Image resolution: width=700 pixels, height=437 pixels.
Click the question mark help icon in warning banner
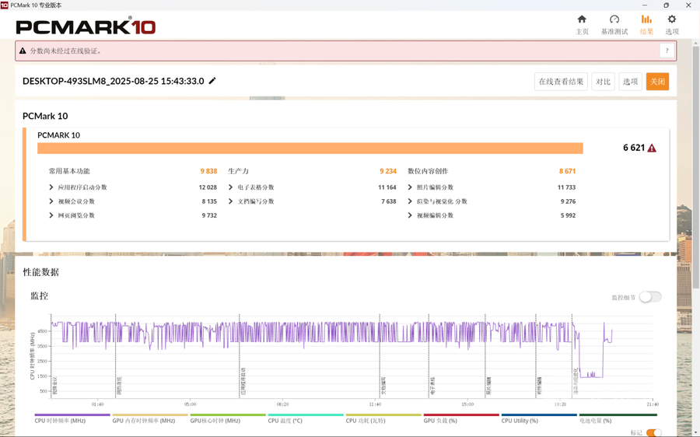(667, 51)
